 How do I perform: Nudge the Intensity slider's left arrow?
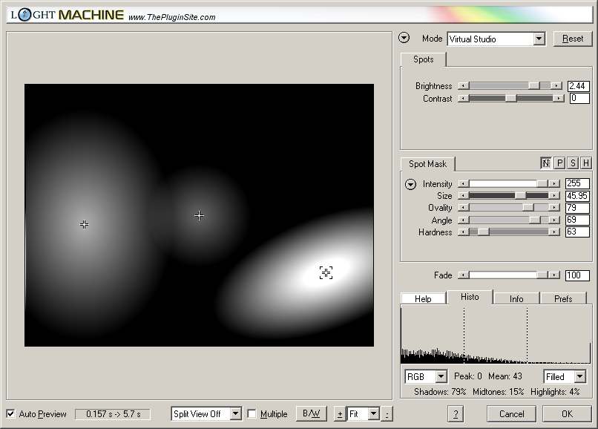coord(464,184)
